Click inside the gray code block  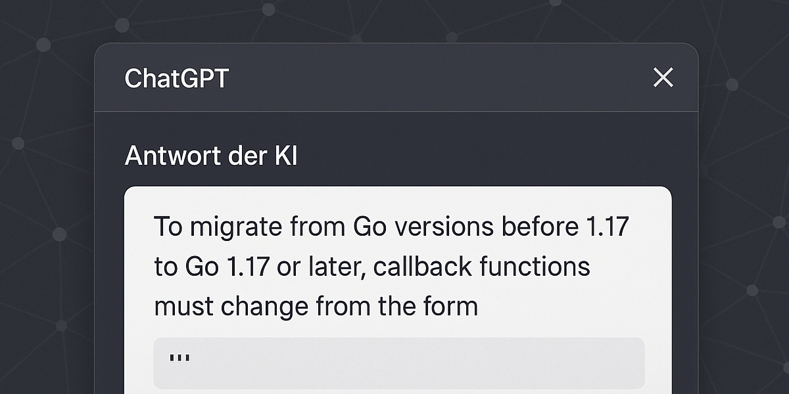point(399,363)
